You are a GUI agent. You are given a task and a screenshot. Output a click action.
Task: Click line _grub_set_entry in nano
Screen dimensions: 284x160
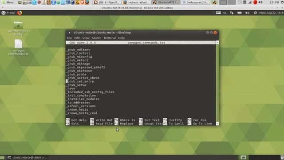tap(80, 81)
